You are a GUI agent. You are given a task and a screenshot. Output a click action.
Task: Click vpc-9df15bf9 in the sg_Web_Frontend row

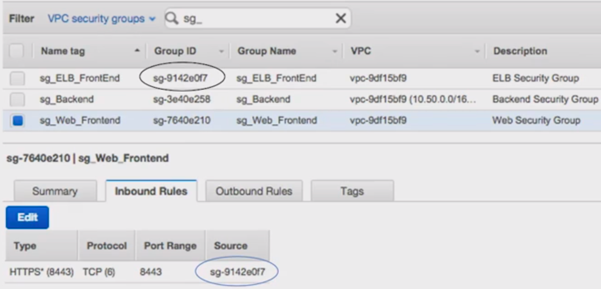point(379,120)
